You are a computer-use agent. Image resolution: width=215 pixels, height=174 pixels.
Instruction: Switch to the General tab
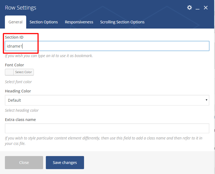pyautogui.click(x=16, y=22)
